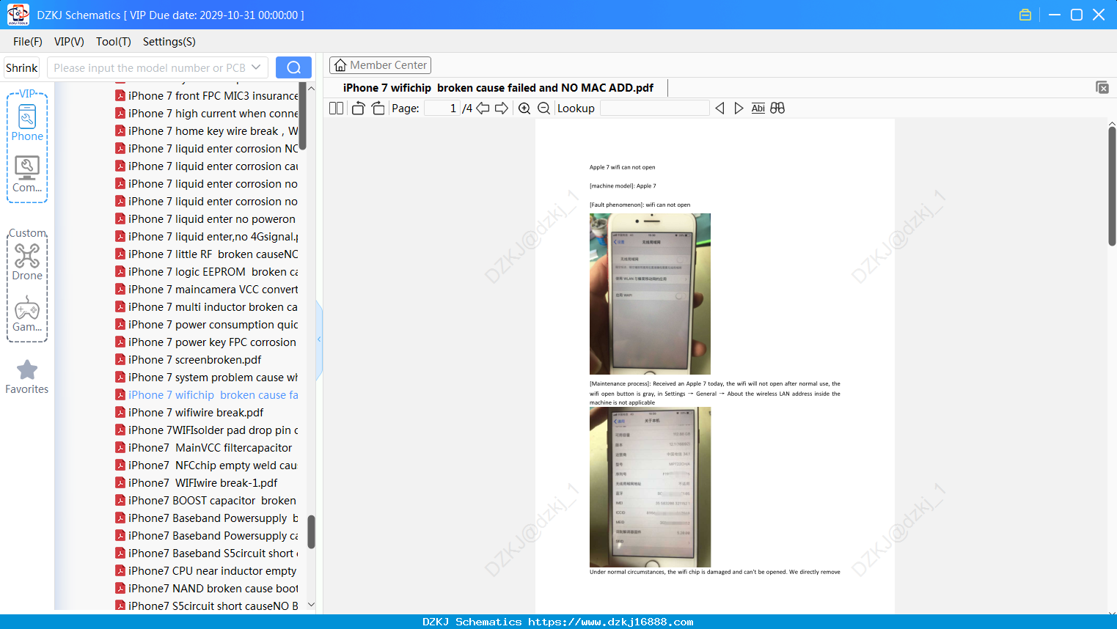Click the file list vertical scrollbar thumb
This screenshot has width=1117, height=629.
(x=311, y=531)
